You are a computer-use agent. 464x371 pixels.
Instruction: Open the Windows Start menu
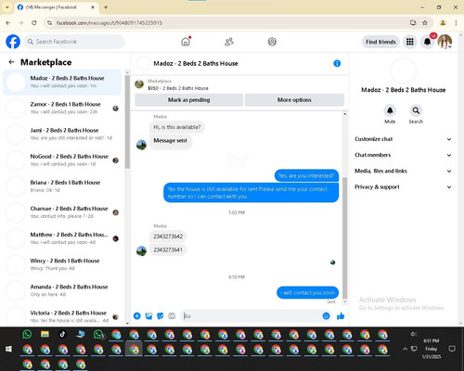(x=8, y=349)
